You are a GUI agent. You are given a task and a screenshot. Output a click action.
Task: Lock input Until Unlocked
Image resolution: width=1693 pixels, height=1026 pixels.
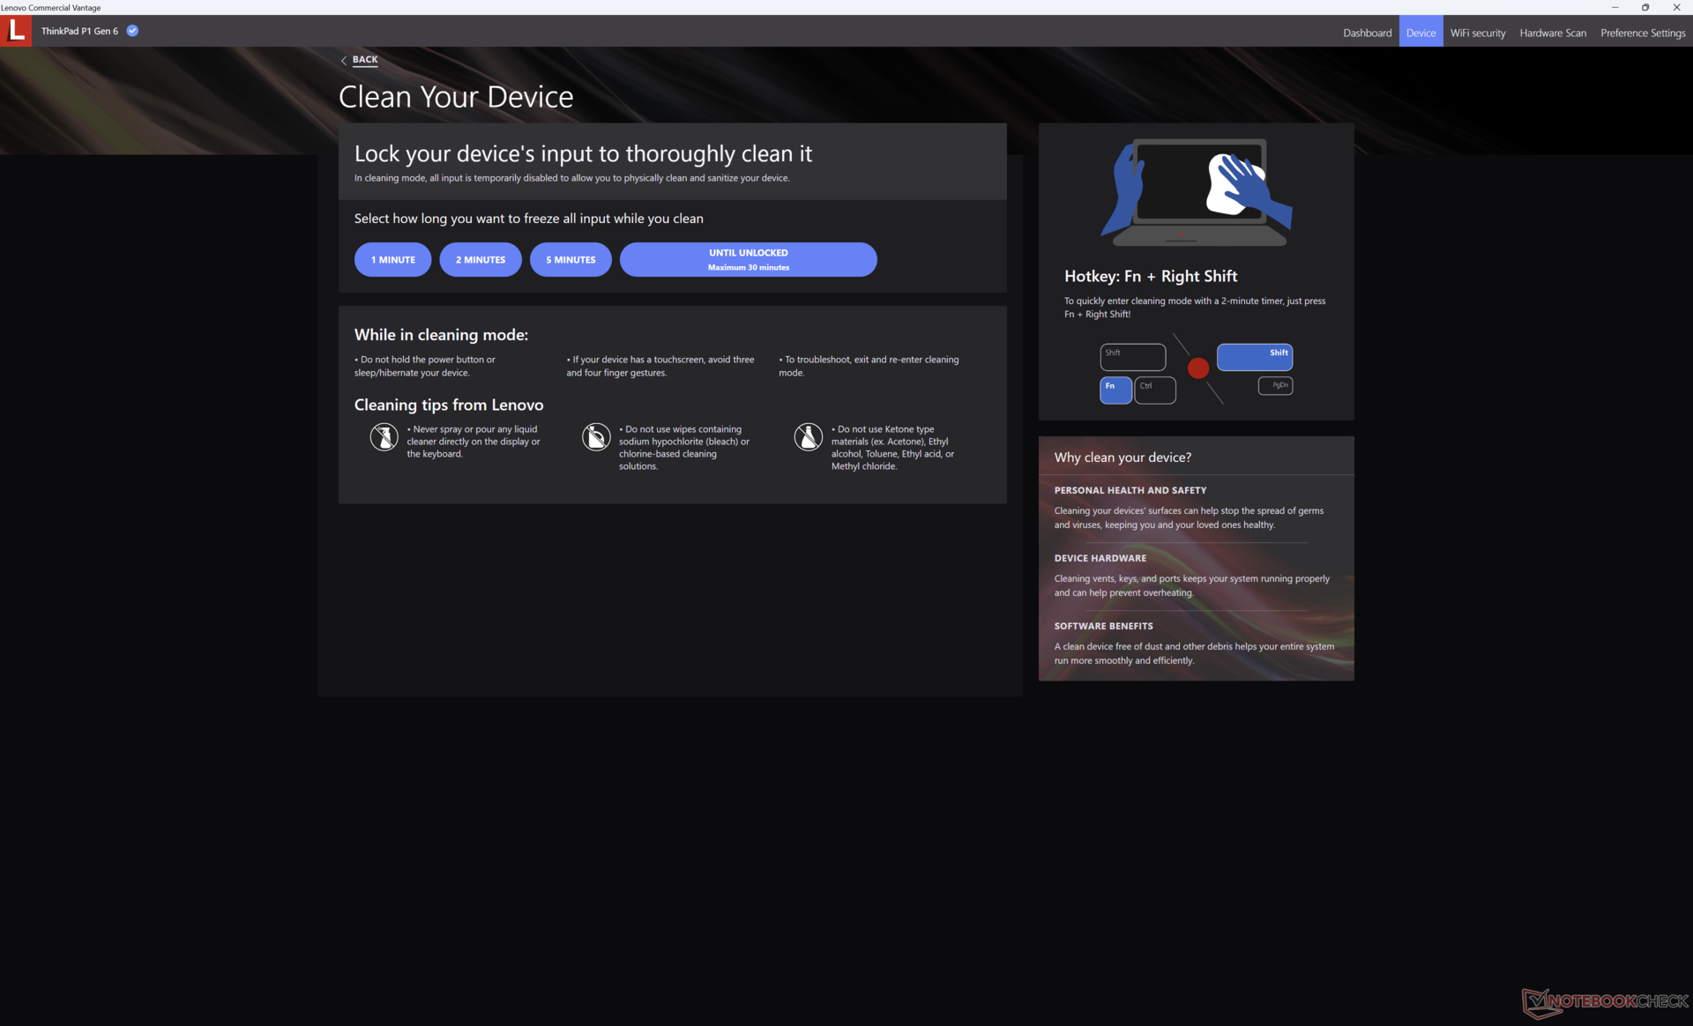click(x=748, y=260)
